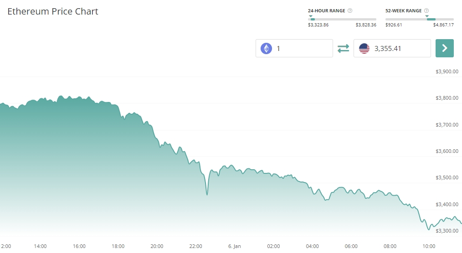
Task: Click the 22:00 time axis label
Action: click(x=195, y=246)
